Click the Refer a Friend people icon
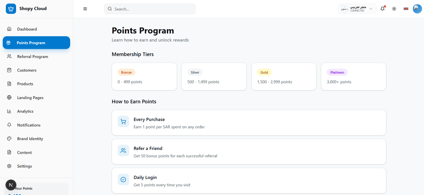Image resolution: width=424 pixels, height=195 pixels. (x=123, y=151)
